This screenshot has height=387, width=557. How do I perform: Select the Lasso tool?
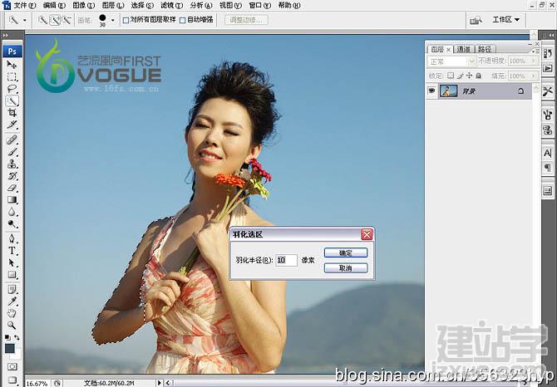12,89
